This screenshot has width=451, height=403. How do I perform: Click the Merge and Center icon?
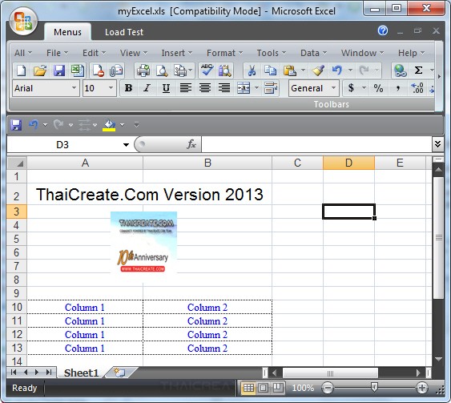pos(244,88)
